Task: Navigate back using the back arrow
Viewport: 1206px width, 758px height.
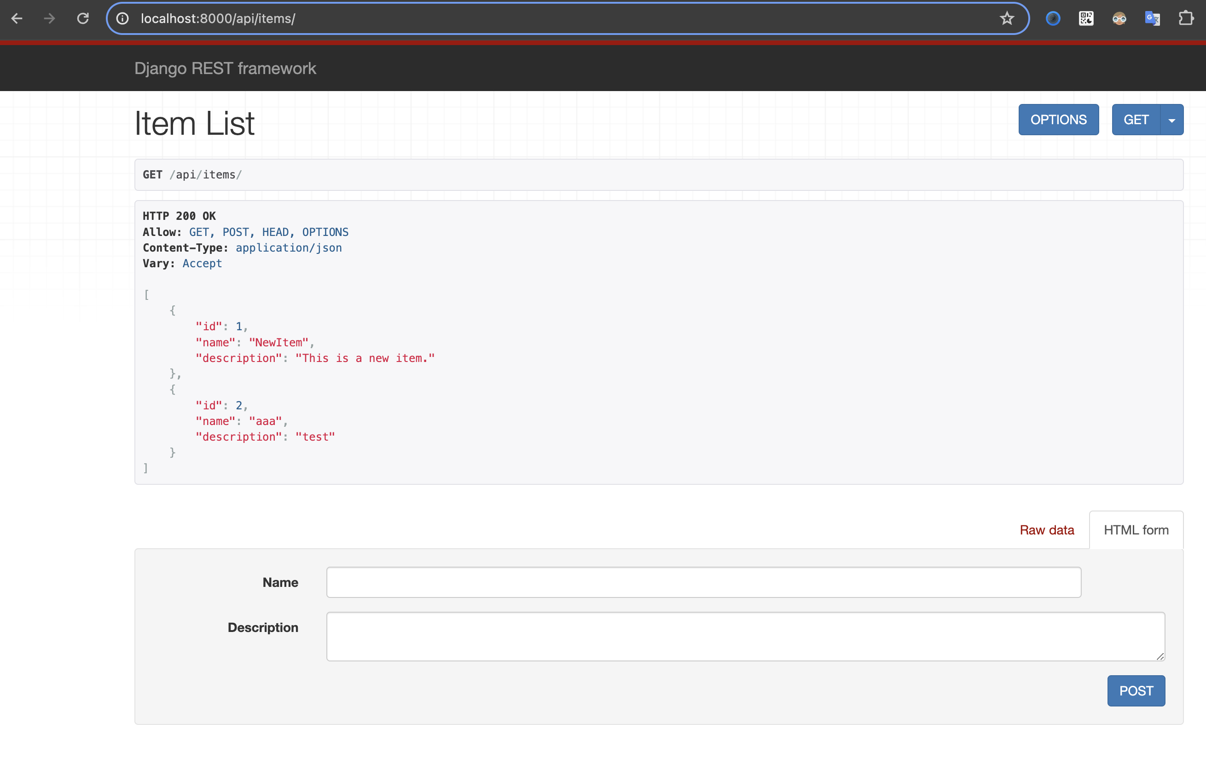Action: coord(17,18)
